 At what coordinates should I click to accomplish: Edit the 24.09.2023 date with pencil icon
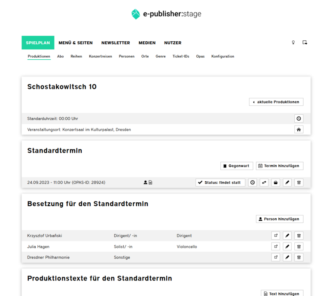[287, 183]
